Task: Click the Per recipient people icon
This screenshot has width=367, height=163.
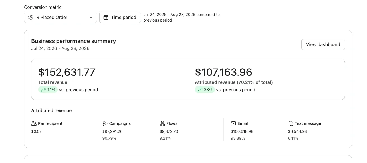Action: (x=34, y=123)
